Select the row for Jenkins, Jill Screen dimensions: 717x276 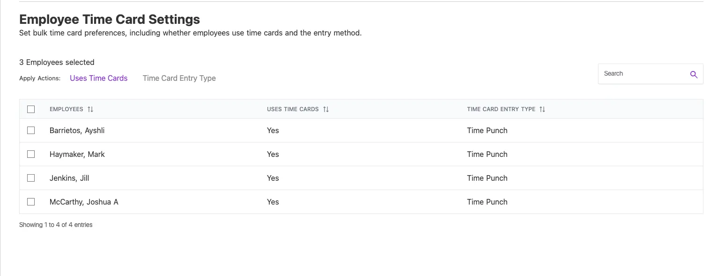[69, 178]
